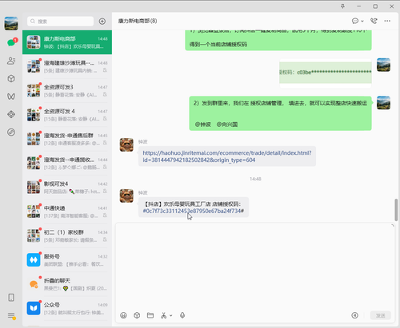Click the 14:48 timestamp in chat
This screenshot has width=400, height=328.
click(255, 179)
